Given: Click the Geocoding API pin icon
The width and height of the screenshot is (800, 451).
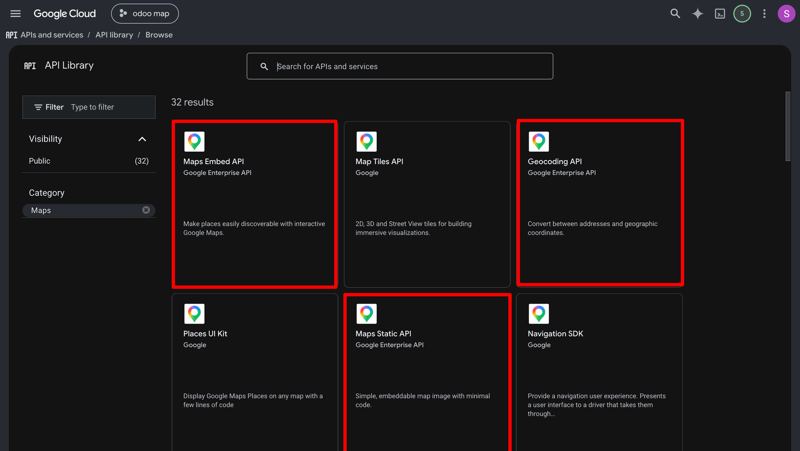Looking at the screenshot, I should [x=538, y=142].
